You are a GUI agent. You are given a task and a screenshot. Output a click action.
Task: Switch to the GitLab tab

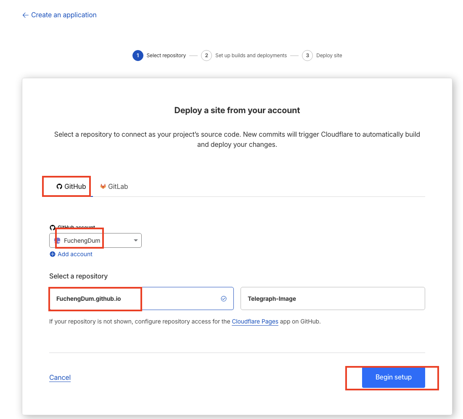pos(114,186)
